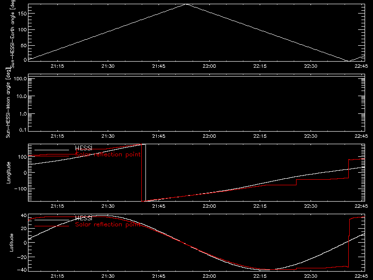Click the Latitude axis label
The width and height of the screenshot is (373, 280).
(11, 243)
